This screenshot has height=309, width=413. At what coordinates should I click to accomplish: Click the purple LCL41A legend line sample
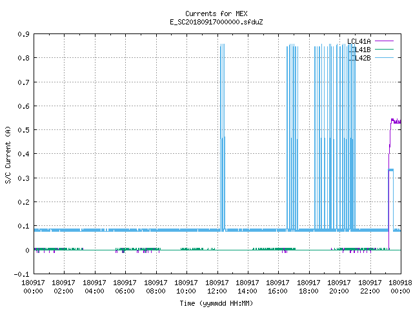click(384, 41)
